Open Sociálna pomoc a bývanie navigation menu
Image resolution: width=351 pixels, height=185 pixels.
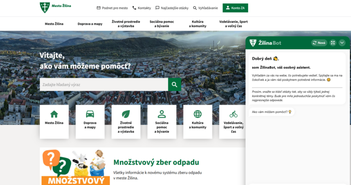pyautogui.click(x=162, y=24)
